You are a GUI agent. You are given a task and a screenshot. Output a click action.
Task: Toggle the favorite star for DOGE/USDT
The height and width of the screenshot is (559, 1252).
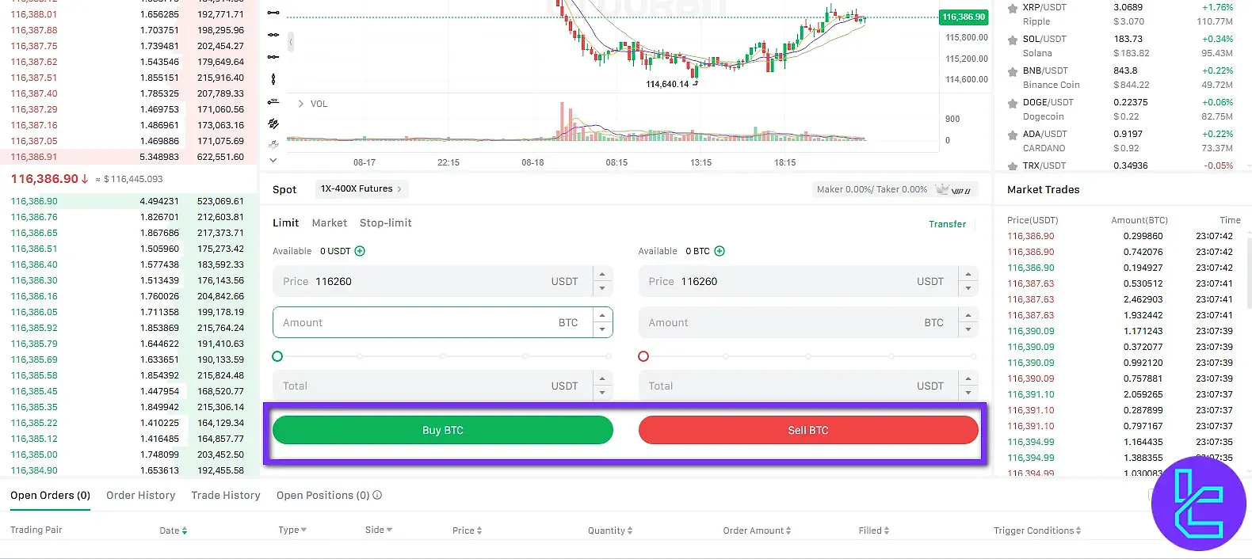point(1012,101)
